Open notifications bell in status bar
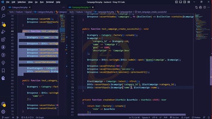The image size is (212, 119). pos(209,118)
